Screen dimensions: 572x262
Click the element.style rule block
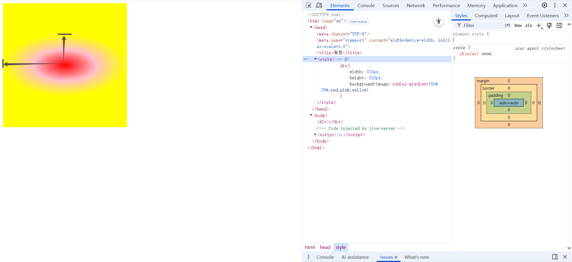509,37
